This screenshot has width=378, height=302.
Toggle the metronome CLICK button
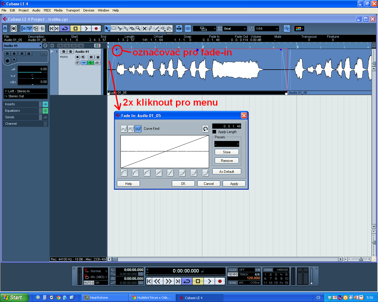coord(233,270)
